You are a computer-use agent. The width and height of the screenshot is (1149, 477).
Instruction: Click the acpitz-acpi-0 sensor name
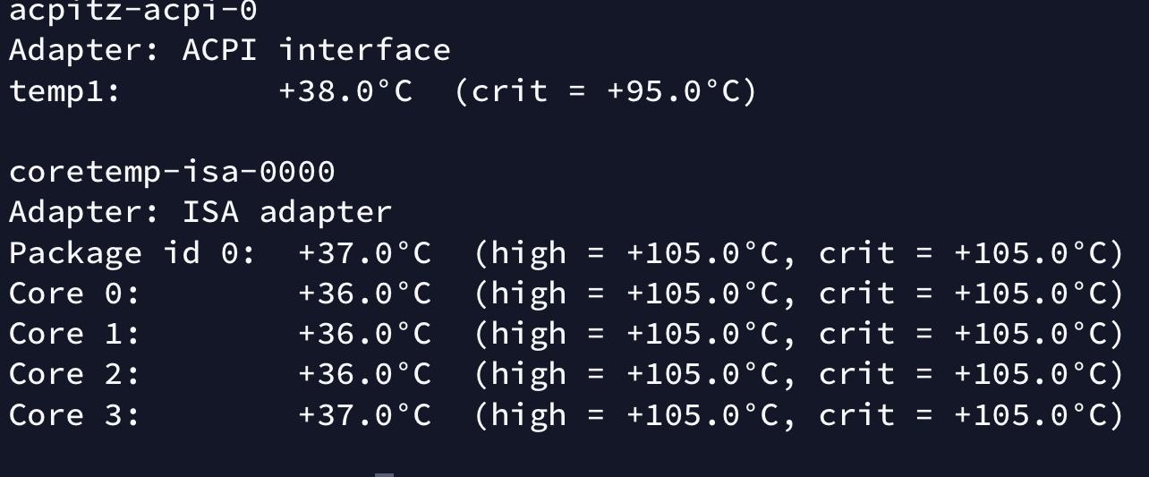coord(132,12)
